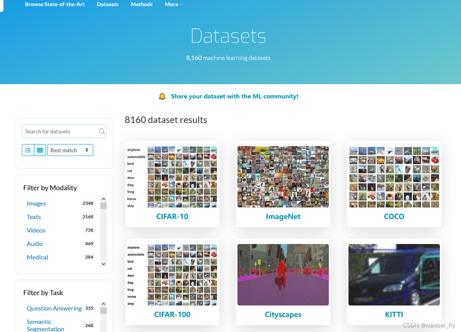Click the modality list scroll-down arrow
The height and width of the screenshot is (332, 461).
point(103,264)
